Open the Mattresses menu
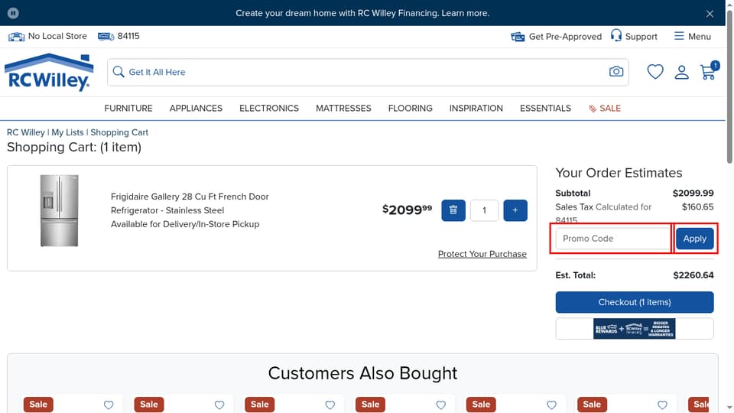This screenshot has width=734, height=413. click(x=343, y=108)
